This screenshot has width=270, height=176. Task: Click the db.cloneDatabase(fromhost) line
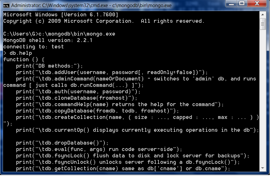pyautogui.click(x=77, y=98)
